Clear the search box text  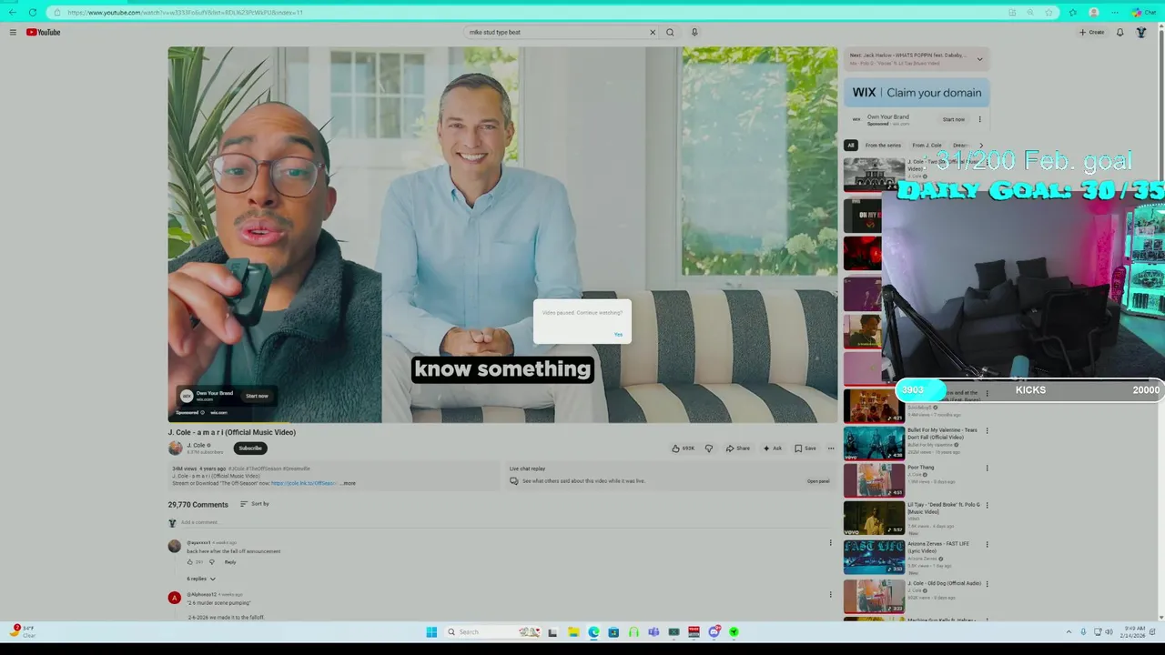click(x=652, y=32)
